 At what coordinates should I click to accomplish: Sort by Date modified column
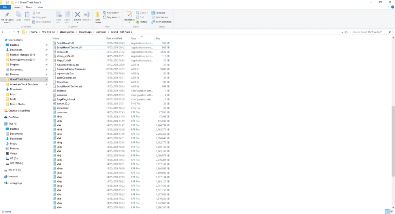117,39
